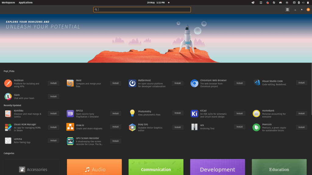Open the Lemma note-taking icon
This screenshot has width=312, height=175.
point(8,140)
